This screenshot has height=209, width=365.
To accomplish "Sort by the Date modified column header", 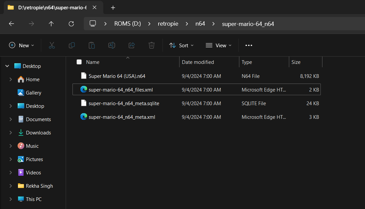I will [x=198, y=62].
